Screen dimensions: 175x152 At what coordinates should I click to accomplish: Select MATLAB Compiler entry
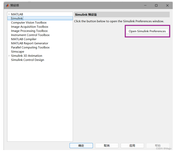pyautogui.click(x=24, y=39)
